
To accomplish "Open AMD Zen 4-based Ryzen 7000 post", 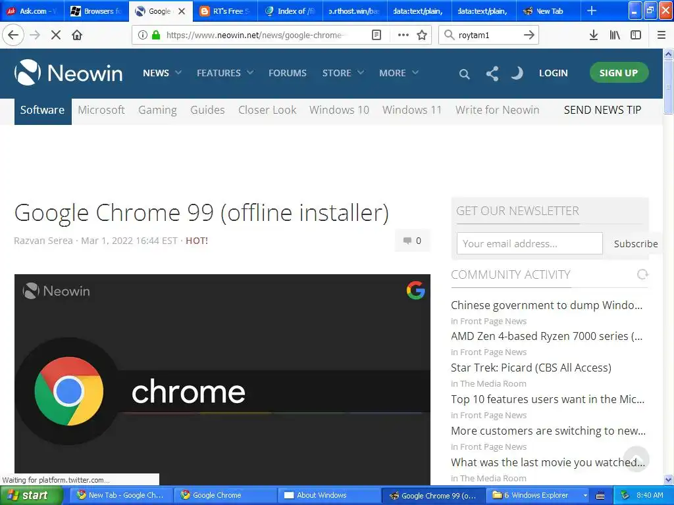I will (x=547, y=336).
